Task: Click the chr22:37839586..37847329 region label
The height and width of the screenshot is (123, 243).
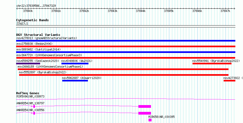Action: (36, 6)
